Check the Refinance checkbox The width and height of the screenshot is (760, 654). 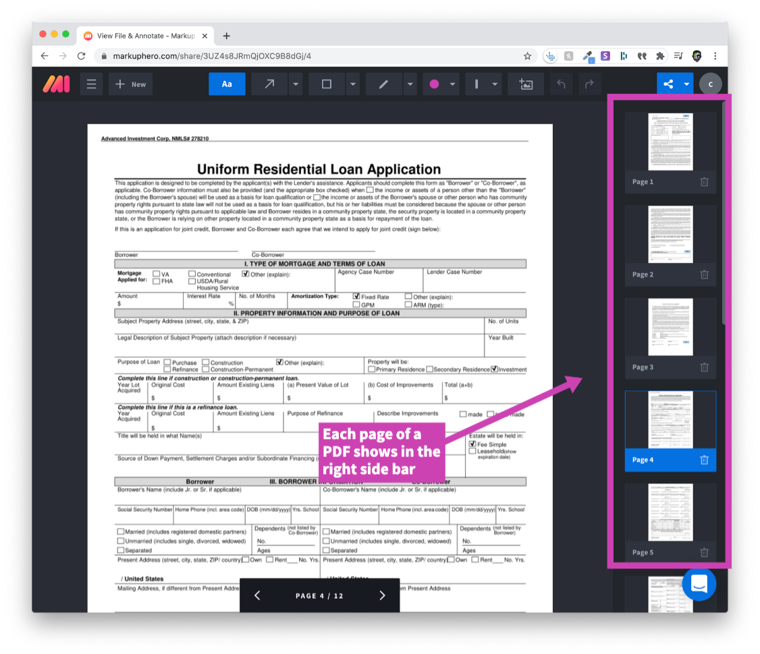tap(167, 369)
